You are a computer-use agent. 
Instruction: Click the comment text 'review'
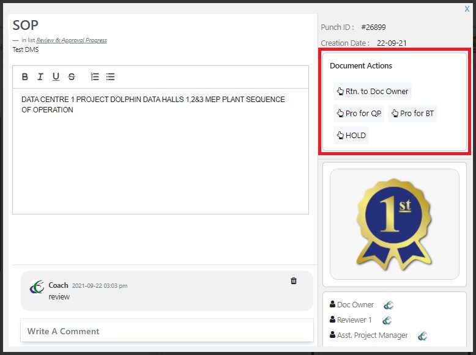(59, 297)
